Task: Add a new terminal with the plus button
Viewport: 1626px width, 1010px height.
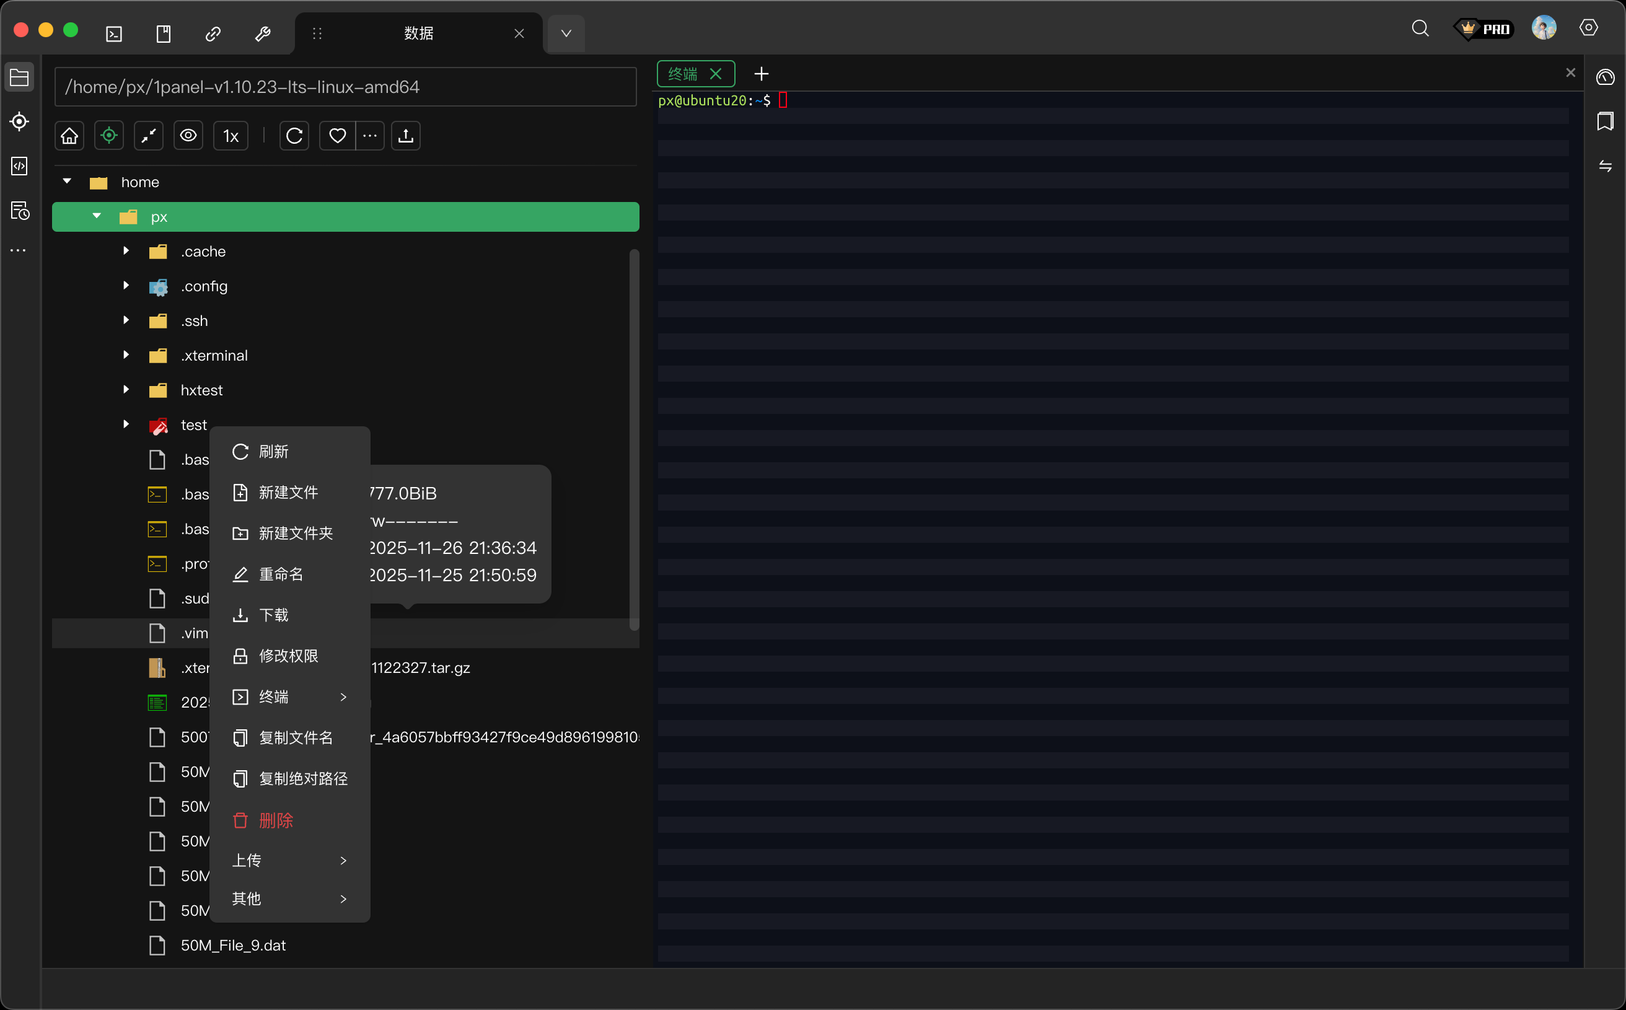Action: 761,74
